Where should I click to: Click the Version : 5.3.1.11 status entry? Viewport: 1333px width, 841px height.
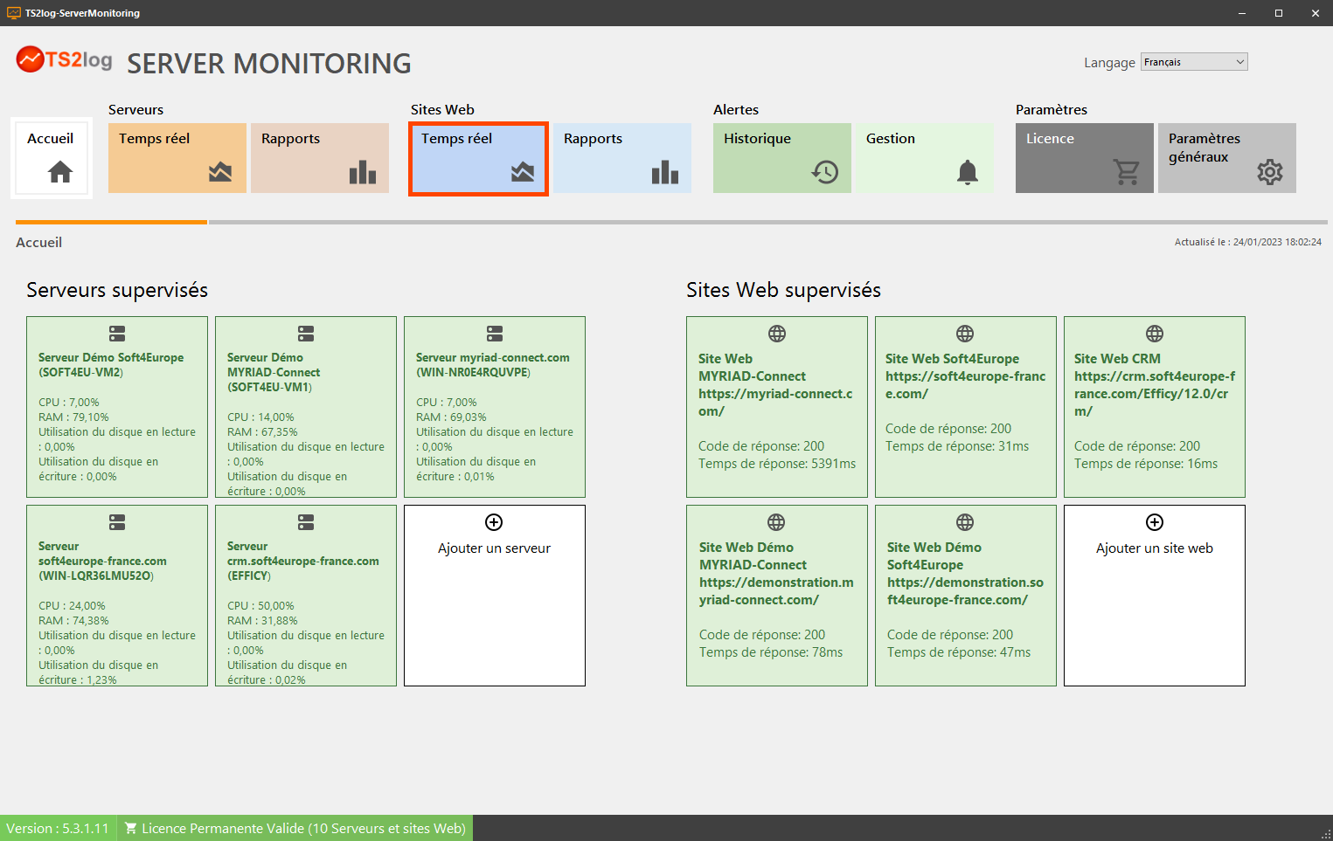click(58, 828)
